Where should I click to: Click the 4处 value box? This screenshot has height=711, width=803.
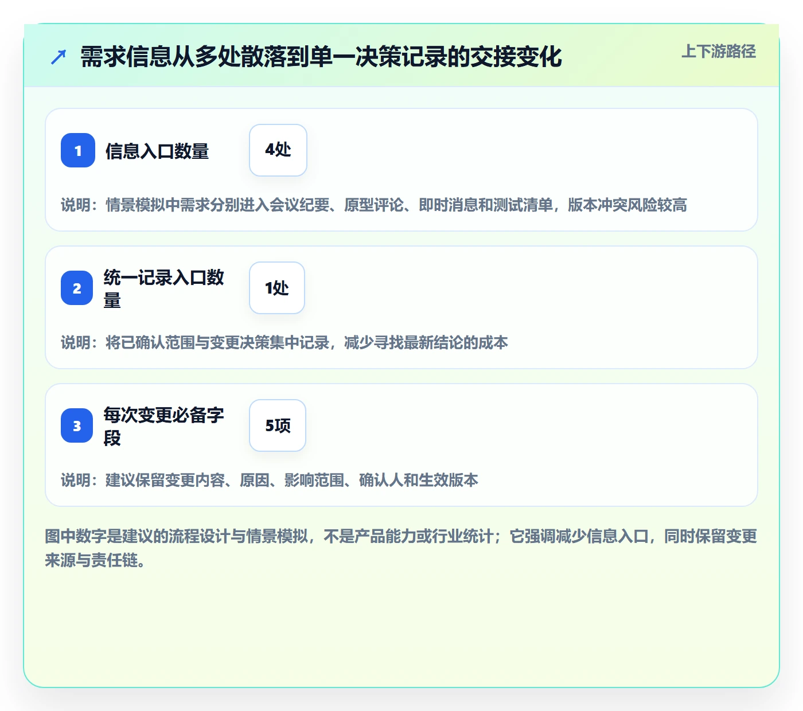[278, 150]
